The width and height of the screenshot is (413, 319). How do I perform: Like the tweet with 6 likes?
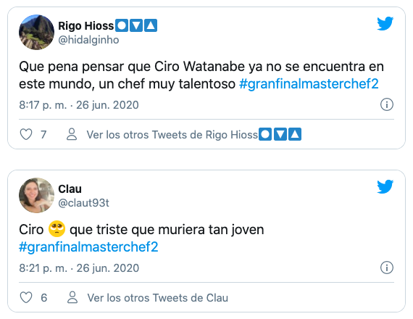click(x=26, y=298)
